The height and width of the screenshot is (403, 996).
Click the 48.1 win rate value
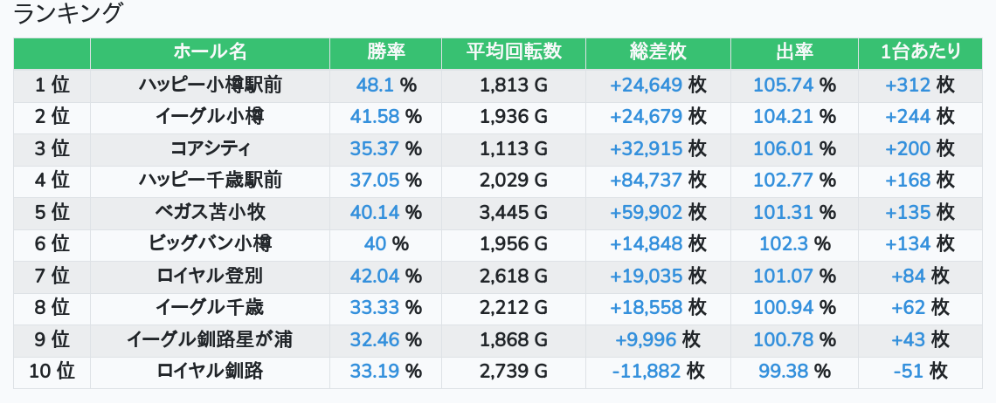[x=375, y=85]
